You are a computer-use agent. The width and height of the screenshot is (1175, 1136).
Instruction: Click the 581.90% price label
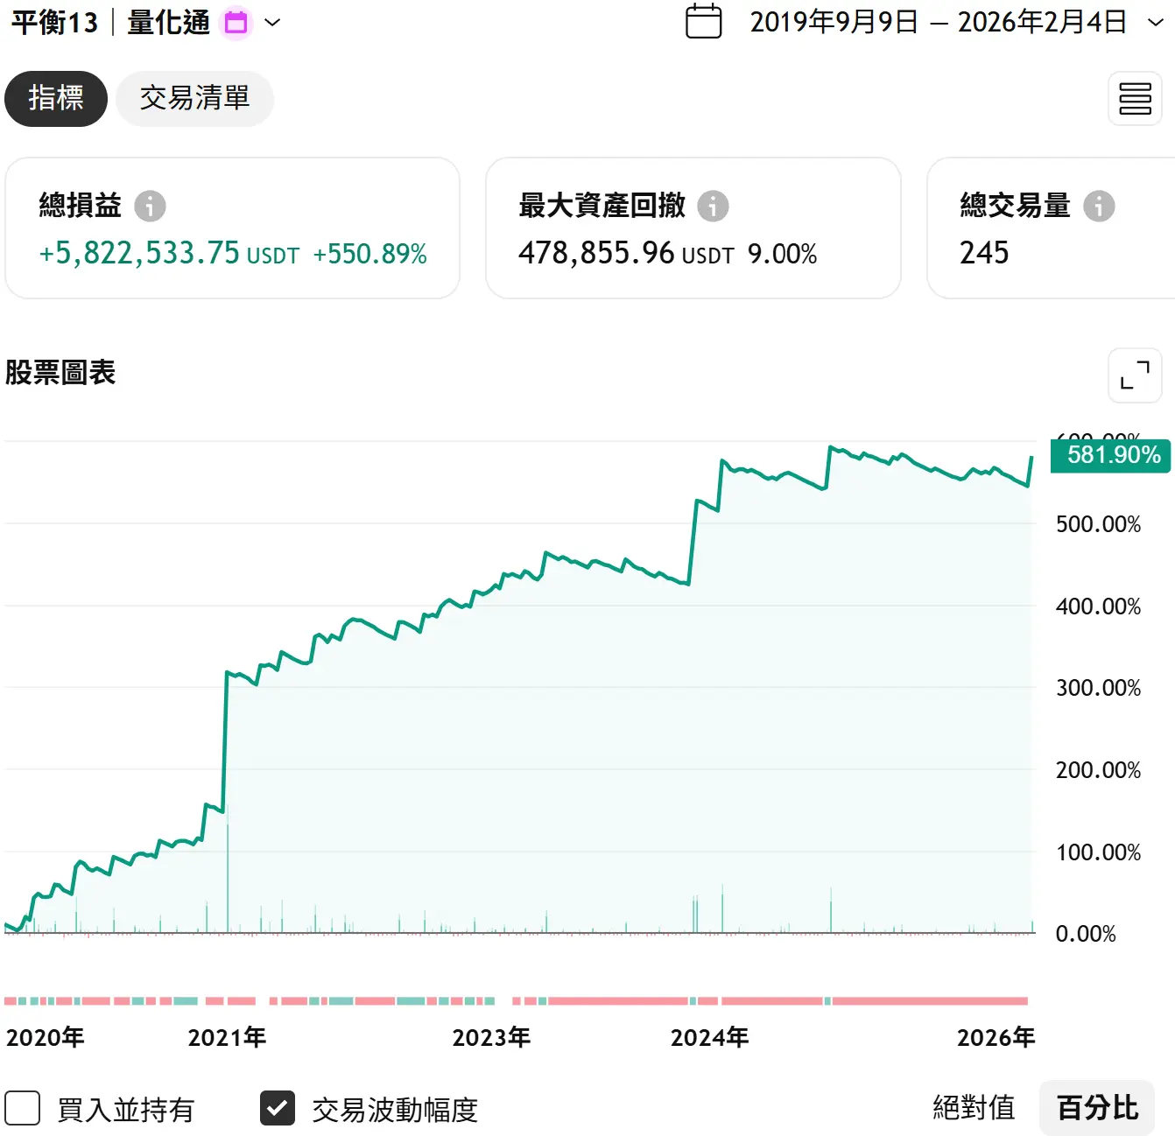click(x=1110, y=455)
